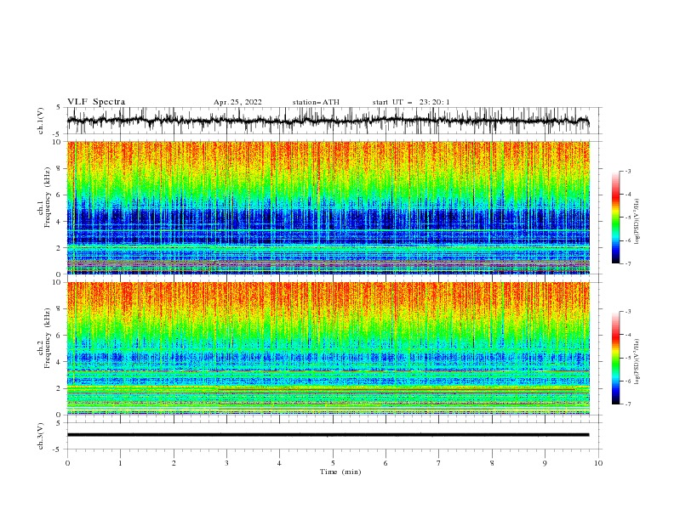Screen dimensions: 674x520
Task: Click the ch.1 color scale bar
Action: coord(615,218)
